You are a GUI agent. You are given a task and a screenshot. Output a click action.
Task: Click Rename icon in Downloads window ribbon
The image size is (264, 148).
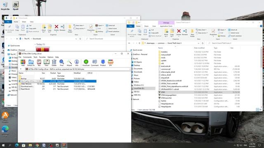click(62, 28)
